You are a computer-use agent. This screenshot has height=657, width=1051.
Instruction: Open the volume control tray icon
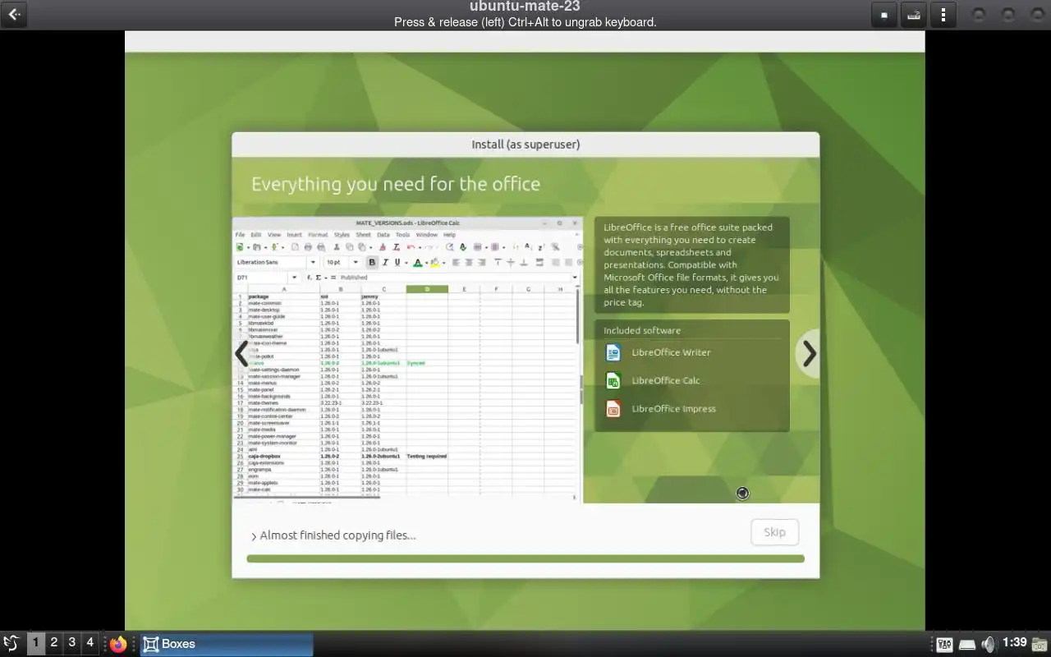pyautogui.click(x=989, y=644)
